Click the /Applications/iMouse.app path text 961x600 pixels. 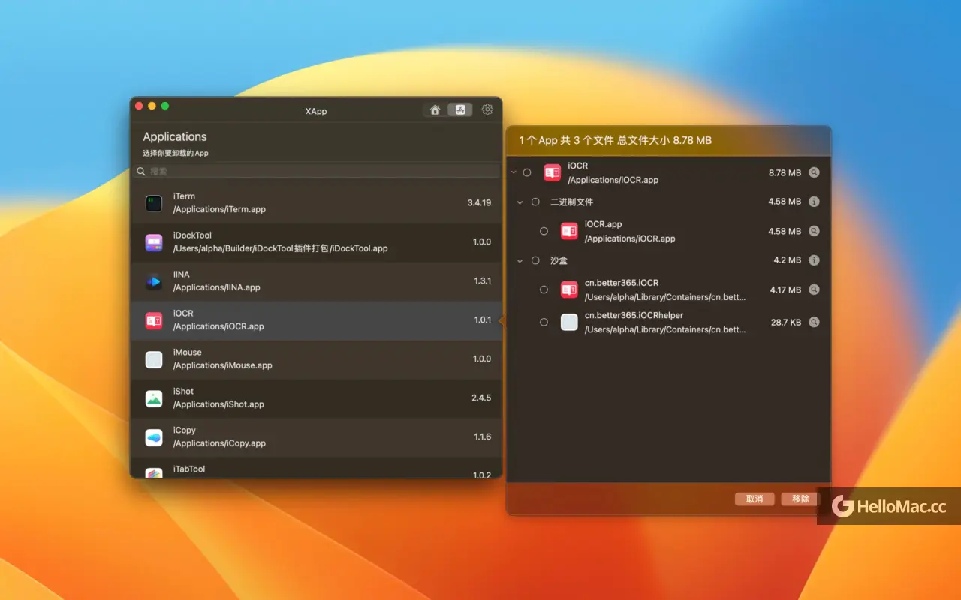(222, 365)
